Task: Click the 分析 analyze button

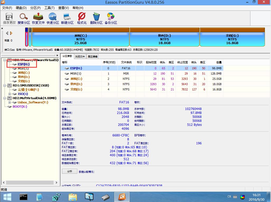Action: click(69, 171)
